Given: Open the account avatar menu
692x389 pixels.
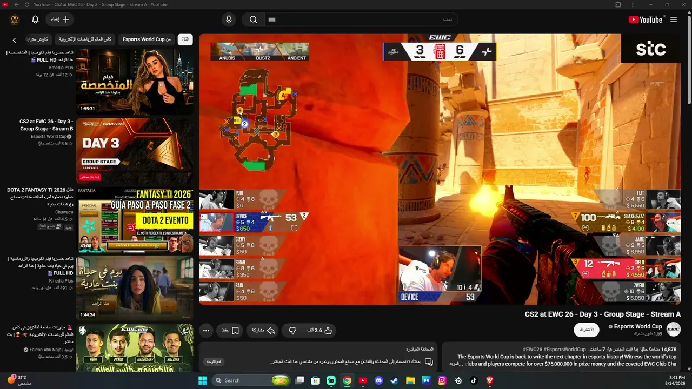Looking at the screenshot, I should (15, 19).
